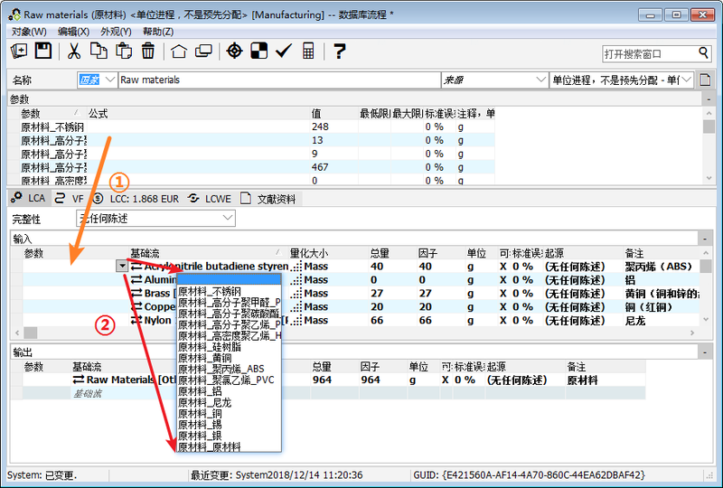Click the question mark help icon
The height and width of the screenshot is (488, 723).
point(340,52)
